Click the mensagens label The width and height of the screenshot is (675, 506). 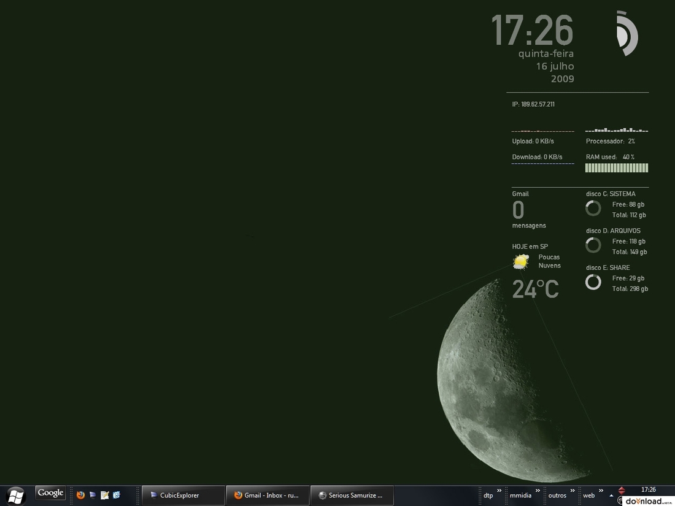[529, 226]
